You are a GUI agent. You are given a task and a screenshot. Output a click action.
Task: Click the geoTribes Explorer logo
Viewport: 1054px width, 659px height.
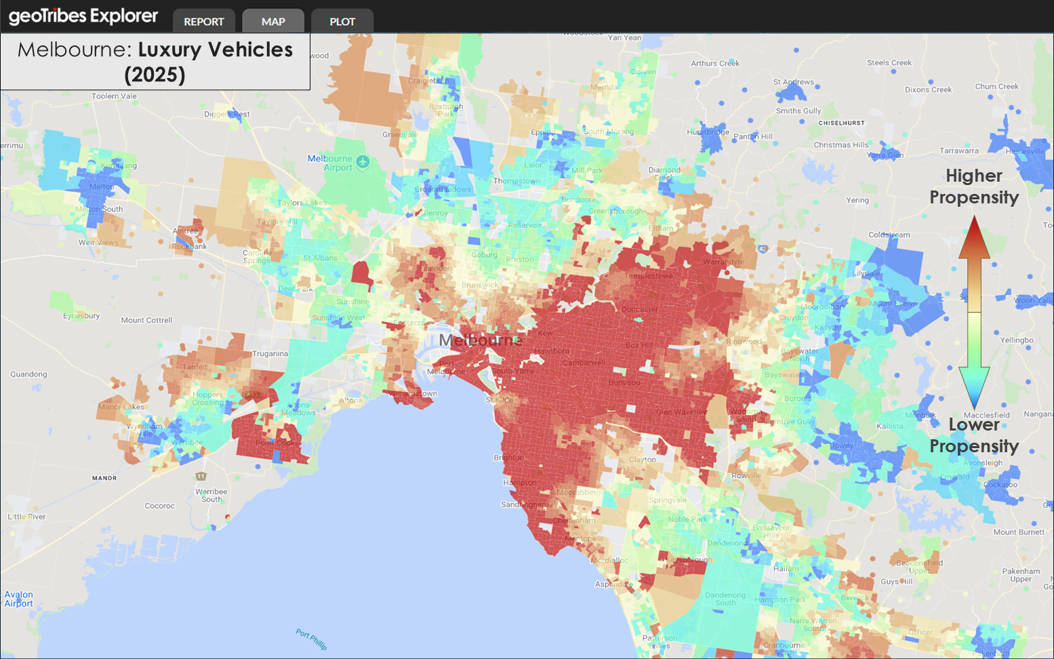click(x=83, y=16)
